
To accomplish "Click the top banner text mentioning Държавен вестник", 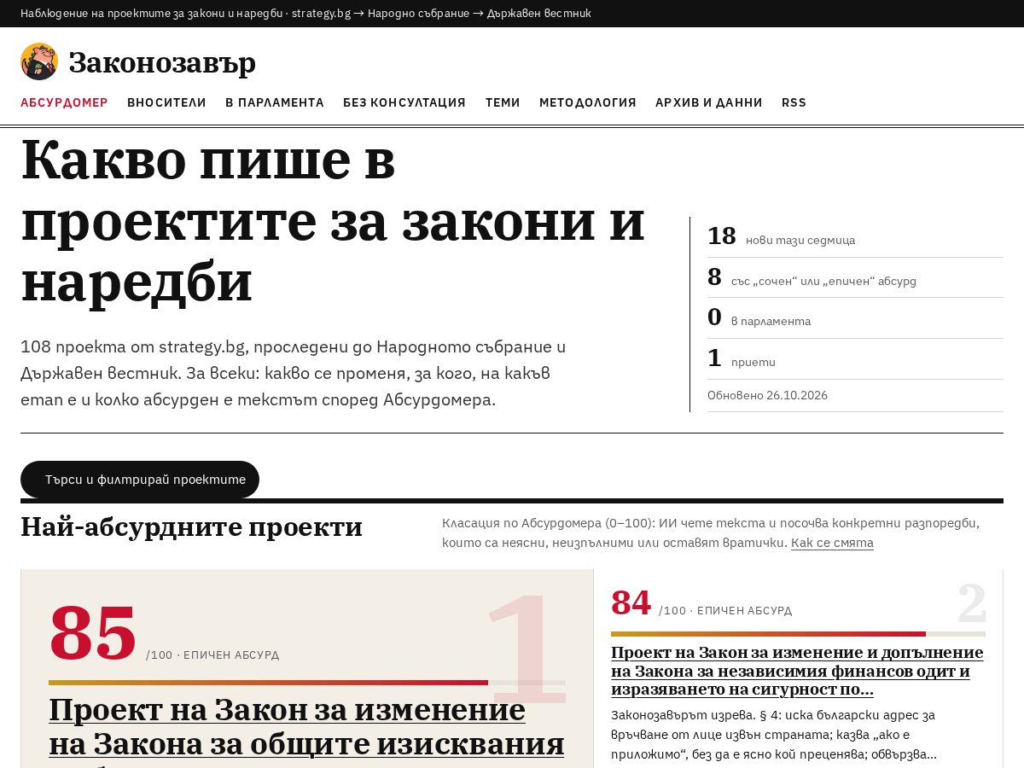I will pyautogui.click(x=305, y=14).
